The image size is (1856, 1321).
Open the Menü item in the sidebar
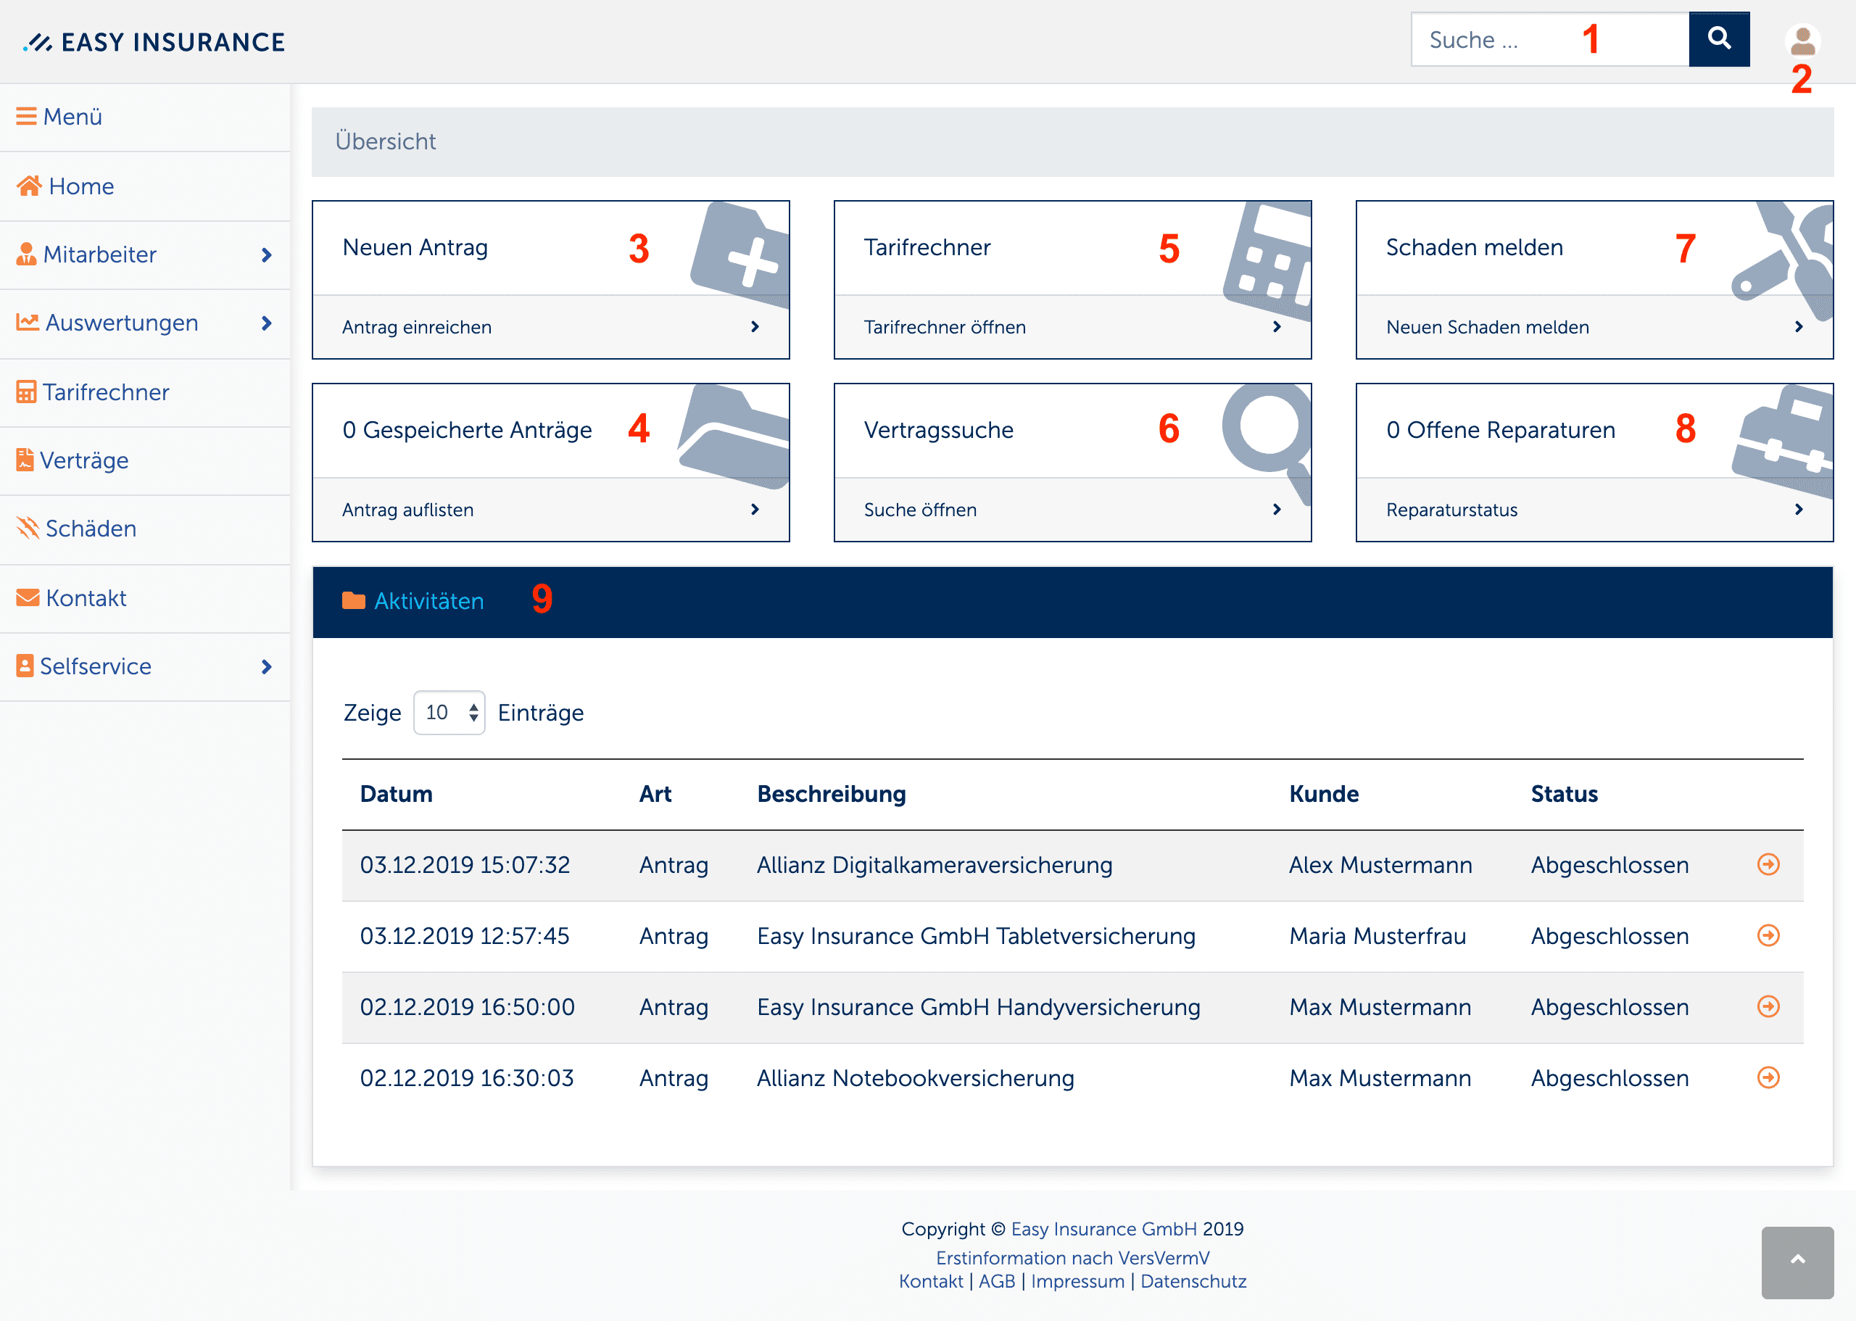72,116
